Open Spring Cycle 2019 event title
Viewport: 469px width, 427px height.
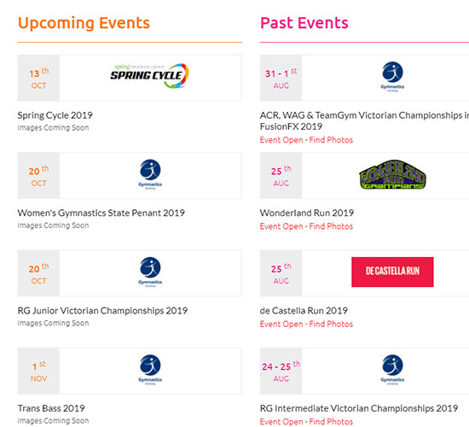click(55, 115)
